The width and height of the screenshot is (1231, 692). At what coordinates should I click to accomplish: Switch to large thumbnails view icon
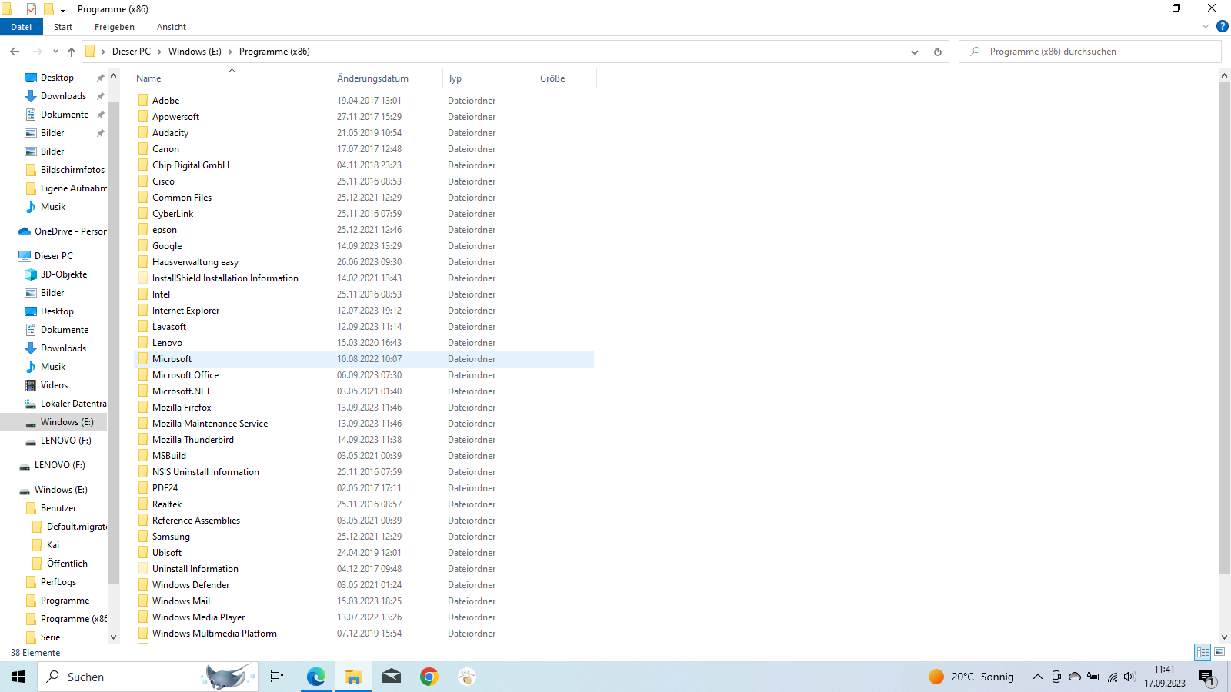(x=1219, y=652)
